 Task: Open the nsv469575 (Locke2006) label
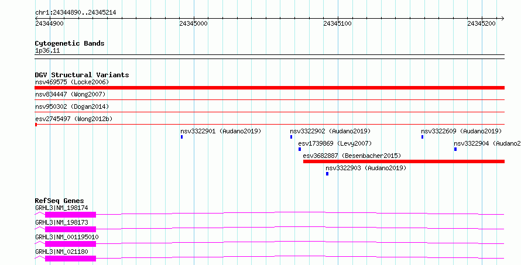tap(72, 82)
